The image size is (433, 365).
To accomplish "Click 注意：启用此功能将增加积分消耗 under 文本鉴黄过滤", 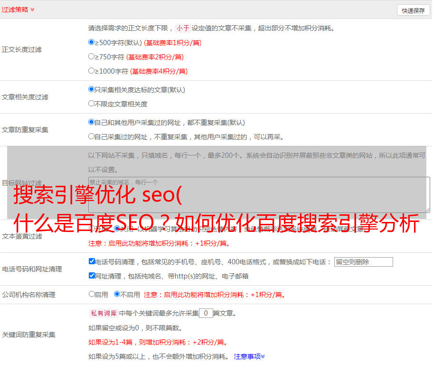I will point(159,243).
